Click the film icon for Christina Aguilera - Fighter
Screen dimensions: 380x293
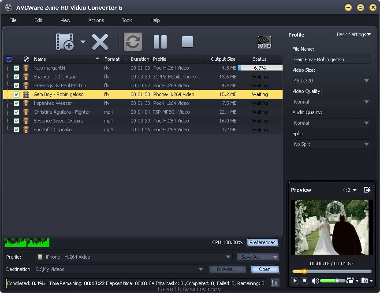pyautogui.click(x=26, y=112)
